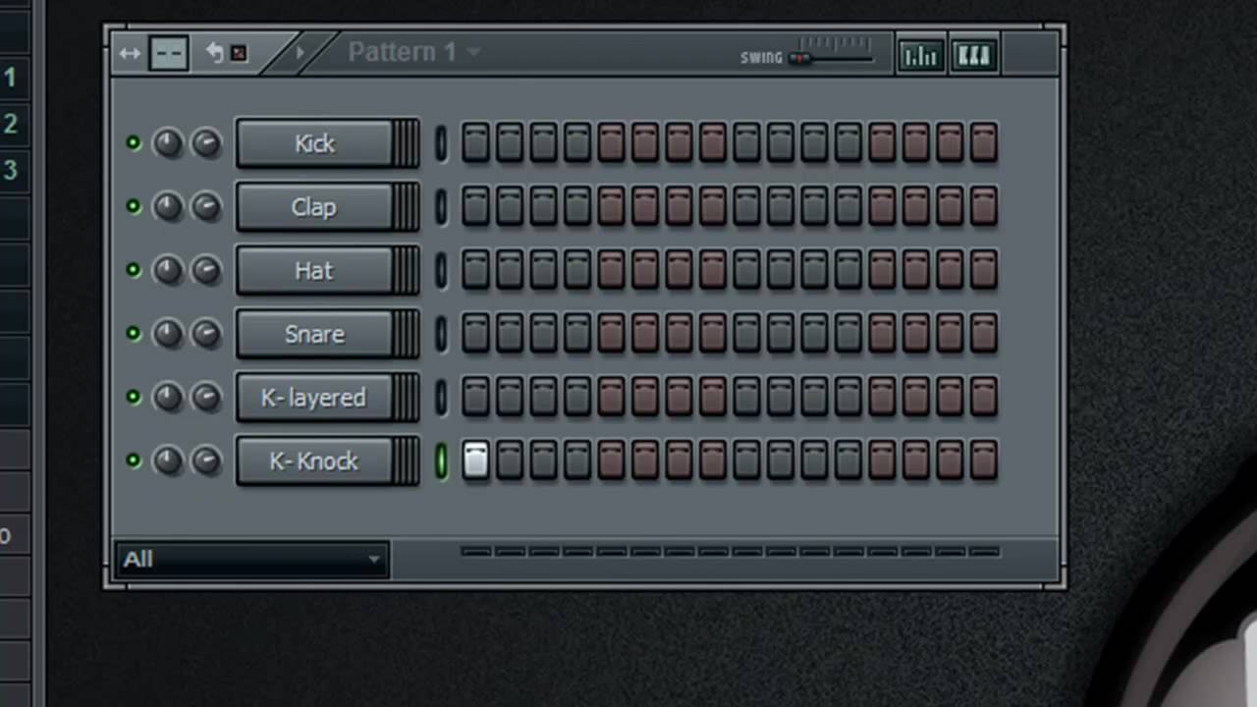
Task: Click the horizontal resize arrows icon
Action: (x=130, y=53)
